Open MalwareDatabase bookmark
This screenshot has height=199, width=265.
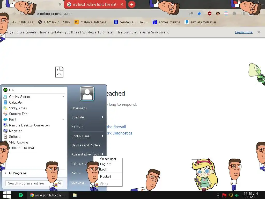tap(92, 22)
